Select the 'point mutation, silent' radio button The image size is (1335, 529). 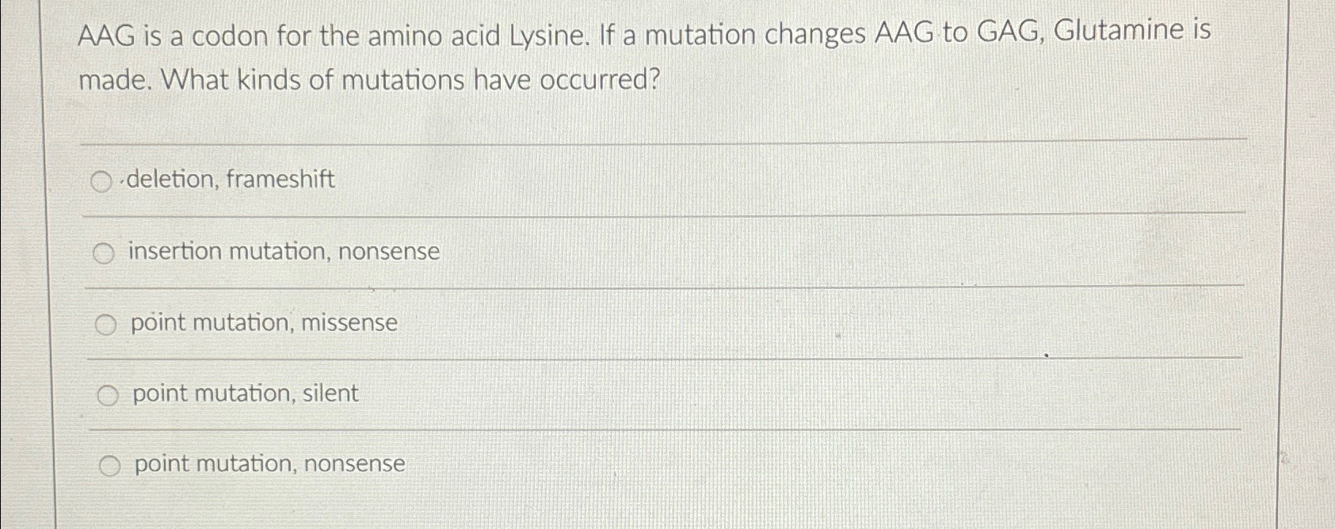click(x=108, y=394)
